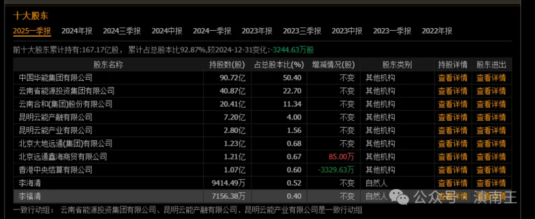This screenshot has width=535, height=219.
Task: View 持股详情 for 昆明云能产融有限公司
Action: 452,117
